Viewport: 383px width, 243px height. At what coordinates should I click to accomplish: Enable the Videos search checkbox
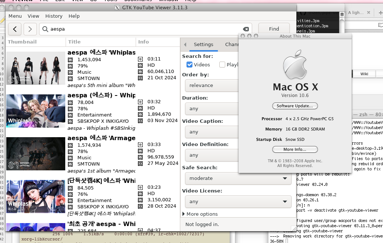189,65
